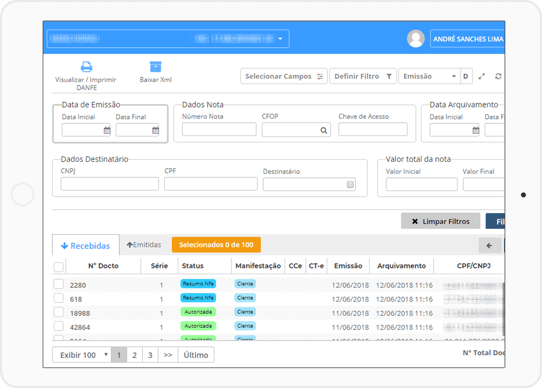Click the CFOP search magnifier icon
The image size is (542, 388).
324,130
